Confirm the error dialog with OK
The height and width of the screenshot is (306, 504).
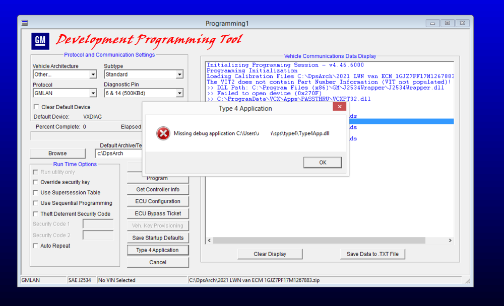(323, 163)
